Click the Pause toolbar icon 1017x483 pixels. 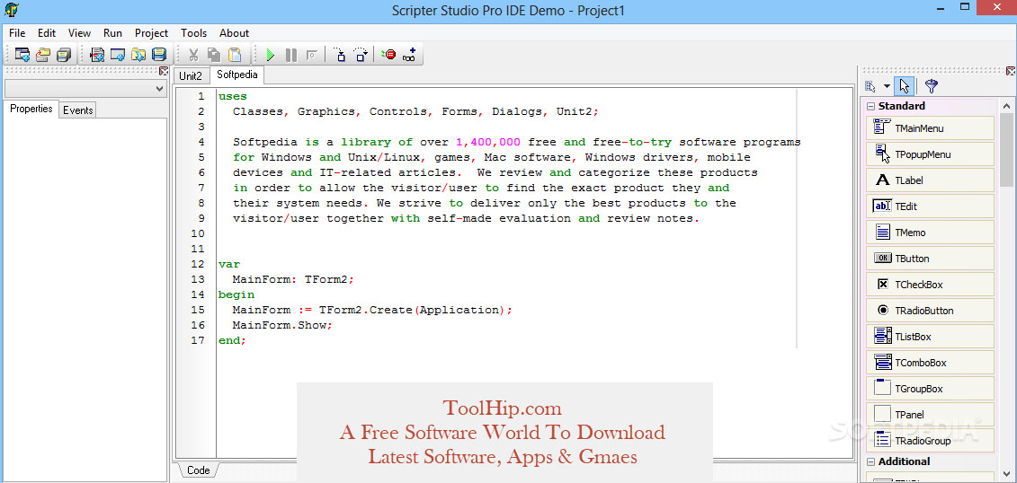pos(291,55)
